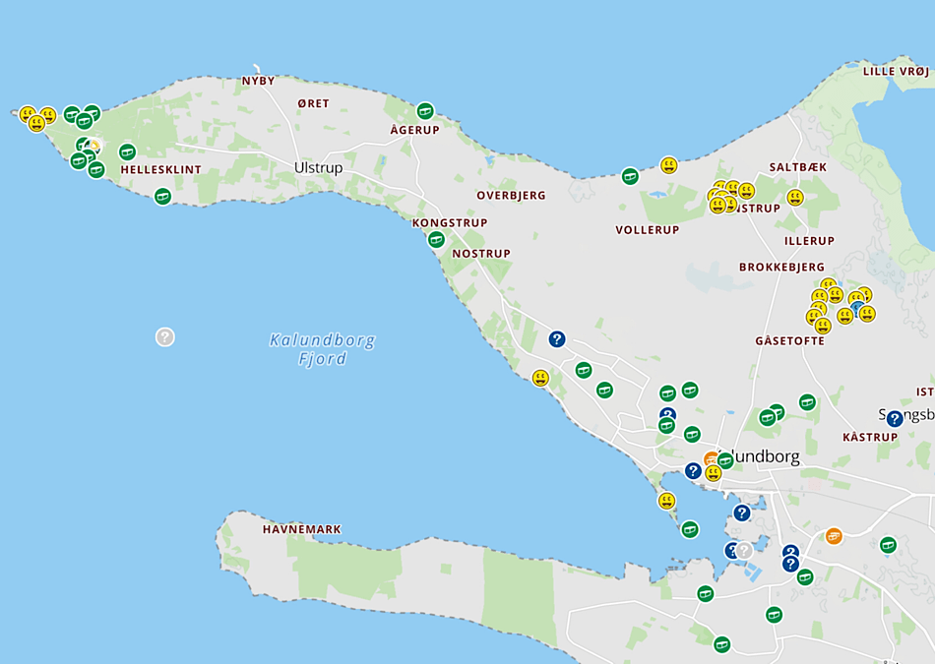Open the yellow smiley marker right of Saltbæk area
Screen dimensions: 935x664
pyautogui.click(x=795, y=198)
